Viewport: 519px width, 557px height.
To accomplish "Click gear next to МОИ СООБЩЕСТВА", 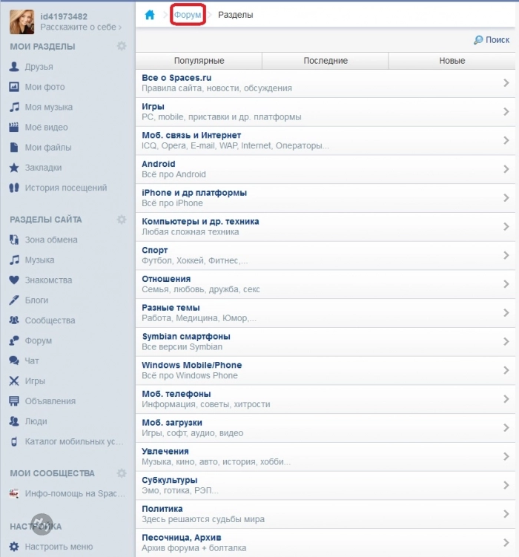I will coord(122,473).
